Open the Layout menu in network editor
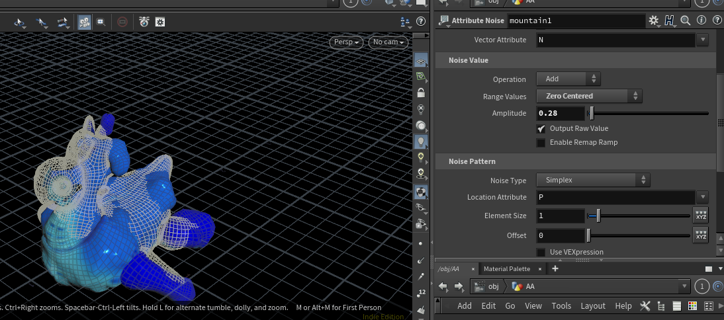Image resolution: width=724 pixels, height=320 pixels. [593, 305]
